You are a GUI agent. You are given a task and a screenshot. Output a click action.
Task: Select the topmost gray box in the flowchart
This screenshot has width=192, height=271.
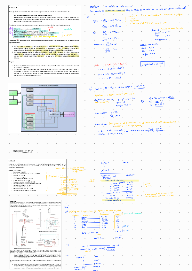pos(30,89)
